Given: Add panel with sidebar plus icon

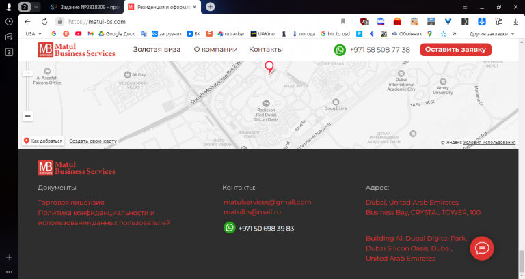Looking at the screenshot, I should [x=9, y=257].
